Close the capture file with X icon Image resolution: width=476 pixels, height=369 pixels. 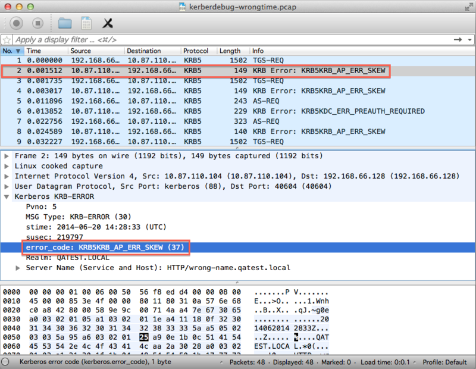108,23
